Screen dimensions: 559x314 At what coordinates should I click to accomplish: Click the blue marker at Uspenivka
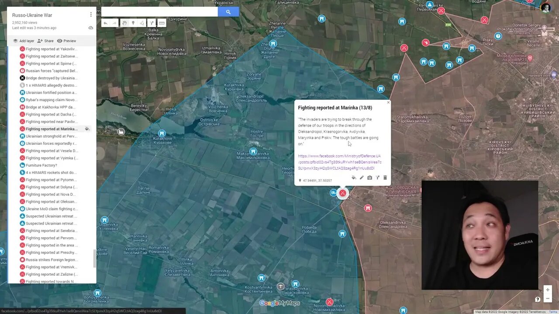click(104, 220)
